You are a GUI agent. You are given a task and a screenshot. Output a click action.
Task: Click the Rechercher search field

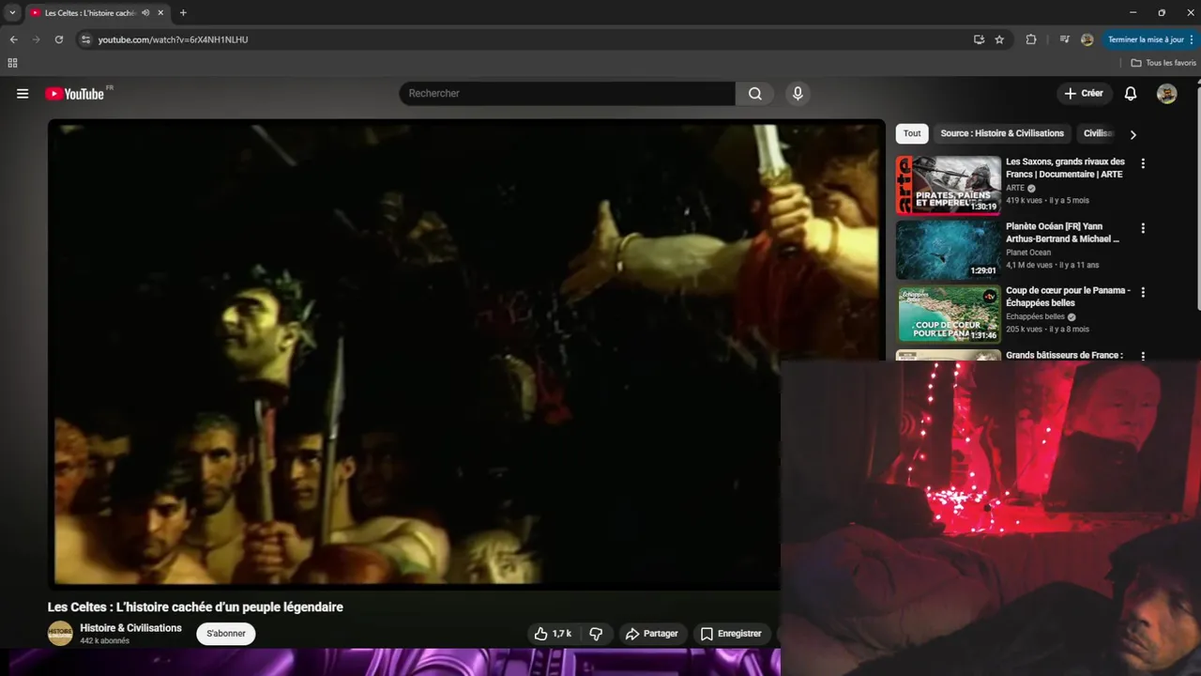tap(568, 93)
